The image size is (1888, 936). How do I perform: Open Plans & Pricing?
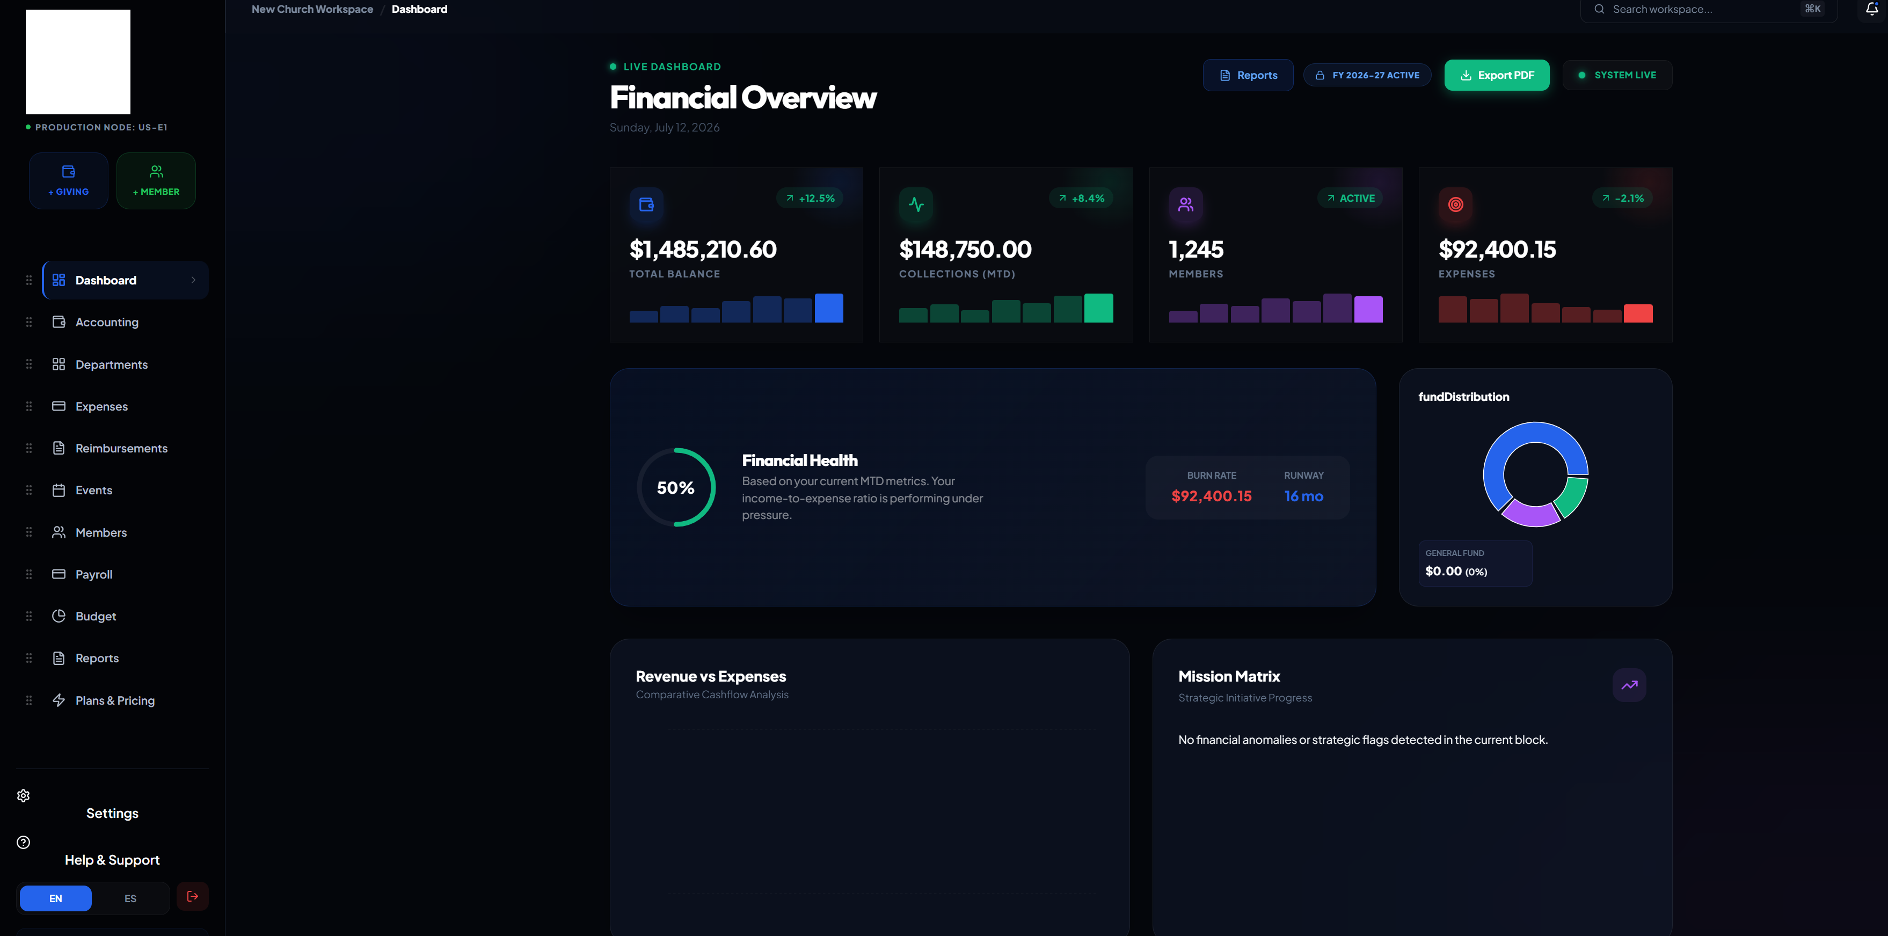tap(125, 700)
